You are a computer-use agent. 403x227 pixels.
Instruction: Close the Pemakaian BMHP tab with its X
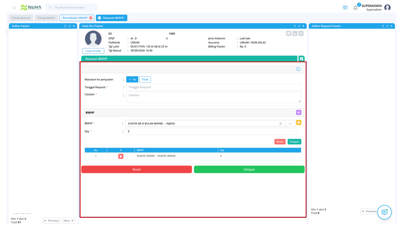pos(91,18)
